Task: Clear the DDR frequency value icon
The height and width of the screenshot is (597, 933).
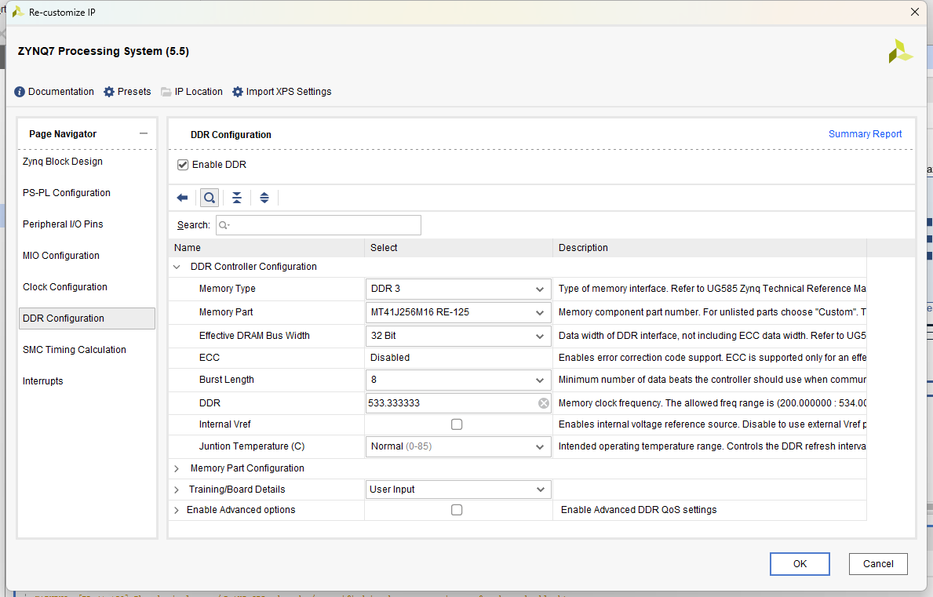Action: click(544, 403)
